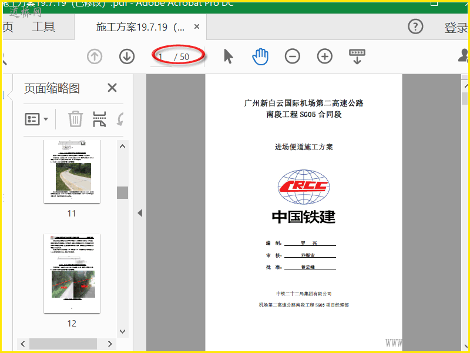Close the 页面缩略图 panel

pyautogui.click(x=112, y=88)
